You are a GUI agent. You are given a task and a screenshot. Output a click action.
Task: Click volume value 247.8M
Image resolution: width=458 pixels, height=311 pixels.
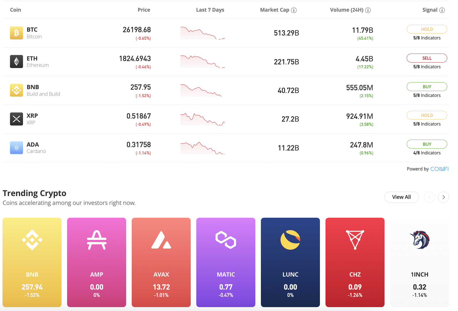click(362, 145)
